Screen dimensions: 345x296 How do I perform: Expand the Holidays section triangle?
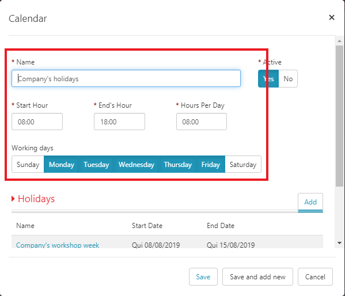coord(13,199)
